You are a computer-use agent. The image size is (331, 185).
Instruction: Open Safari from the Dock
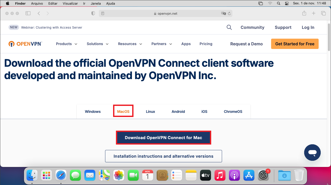[61, 175]
